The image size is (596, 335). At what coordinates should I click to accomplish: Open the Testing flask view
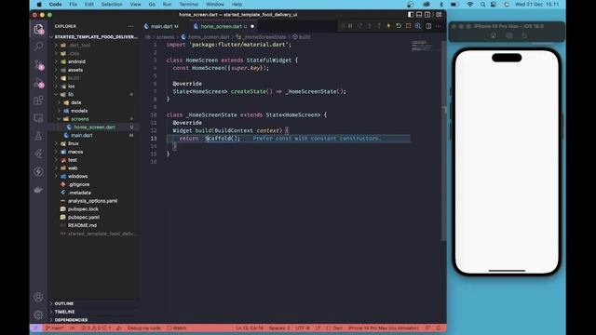[38, 136]
